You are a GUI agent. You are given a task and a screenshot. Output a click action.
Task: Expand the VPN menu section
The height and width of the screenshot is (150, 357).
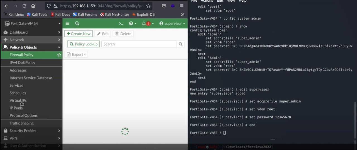click(x=31, y=138)
